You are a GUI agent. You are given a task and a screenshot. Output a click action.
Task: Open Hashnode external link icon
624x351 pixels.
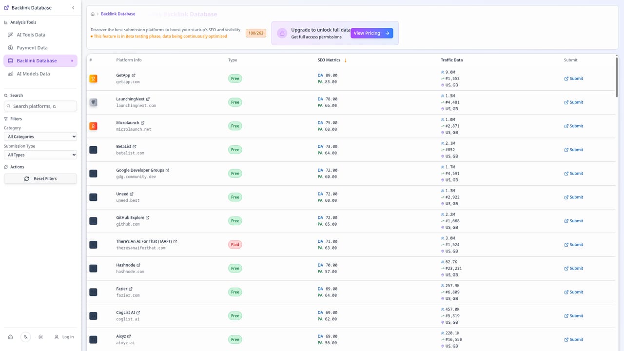[138, 265]
